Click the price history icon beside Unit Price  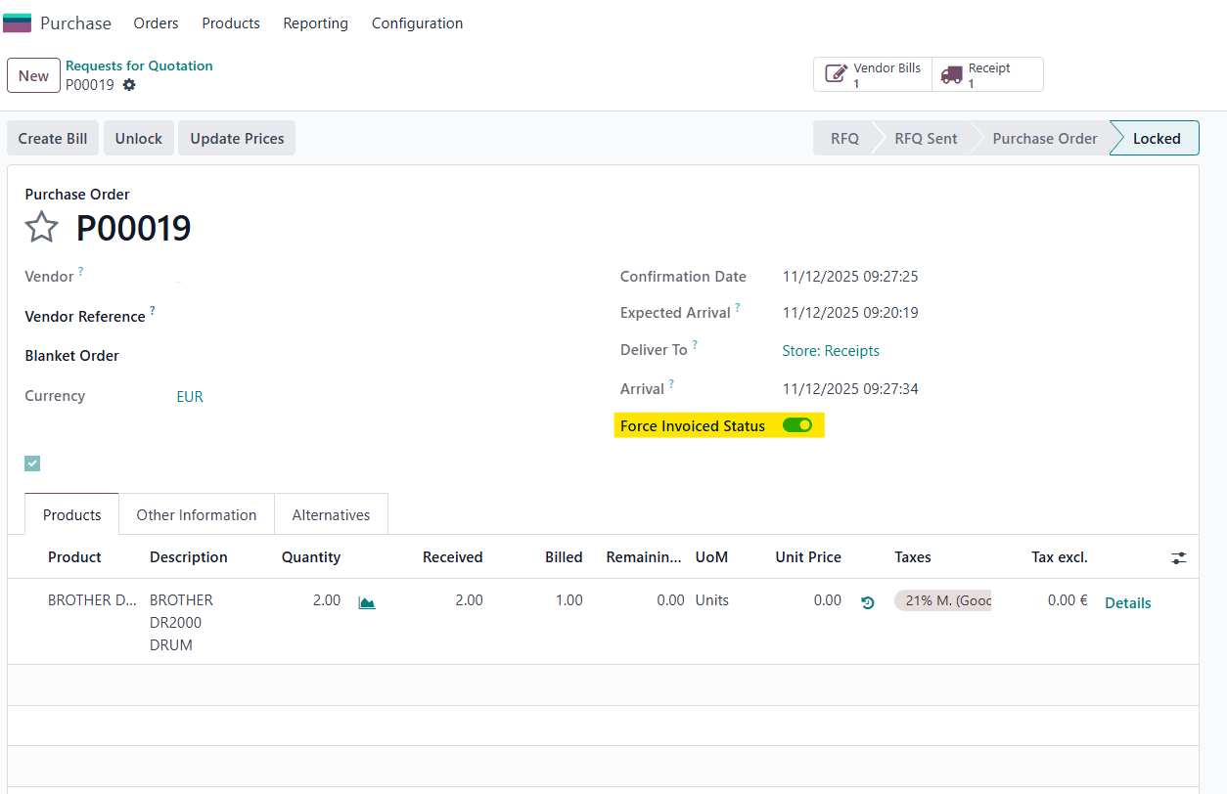coord(867,602)
